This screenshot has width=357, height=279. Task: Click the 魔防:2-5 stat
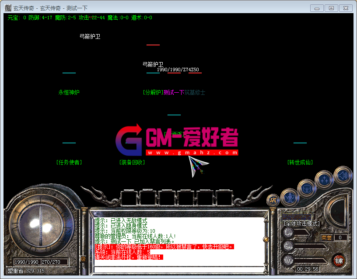click(65, 17)
